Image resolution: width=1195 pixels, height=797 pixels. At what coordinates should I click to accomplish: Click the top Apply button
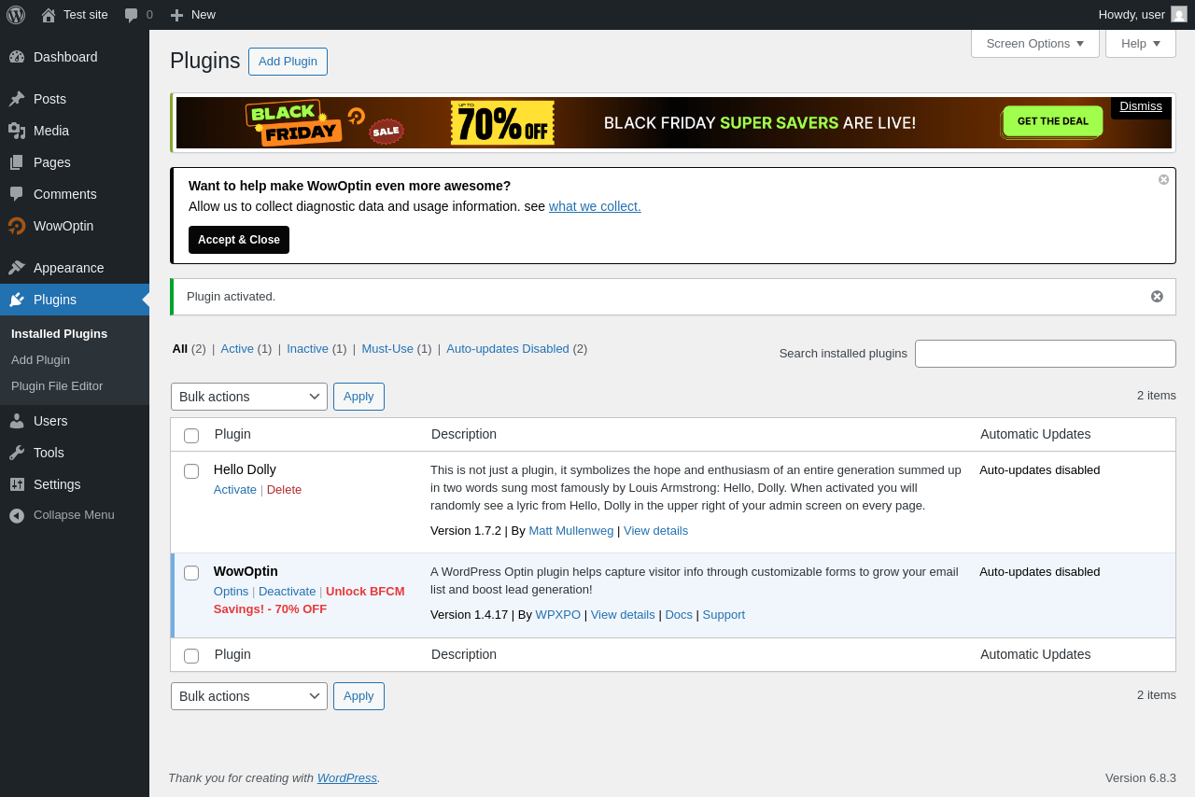point(358,397)
